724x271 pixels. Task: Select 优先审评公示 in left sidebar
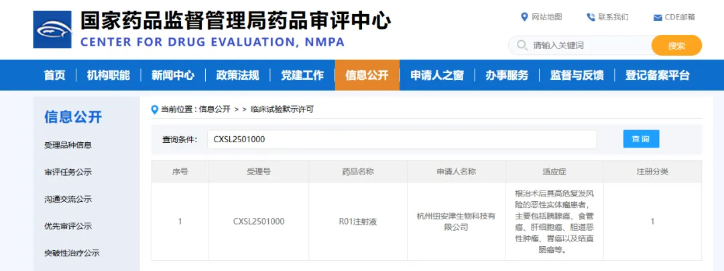point(68,226)
